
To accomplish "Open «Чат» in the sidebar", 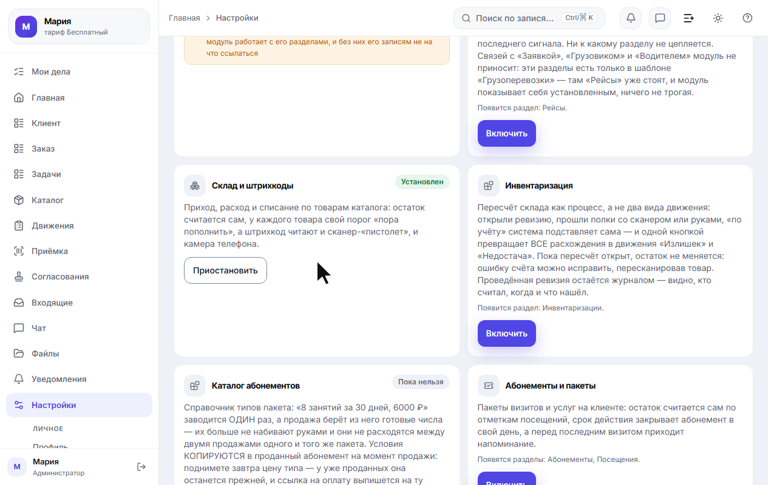I will pyautogui.click(x=79, y=328).
